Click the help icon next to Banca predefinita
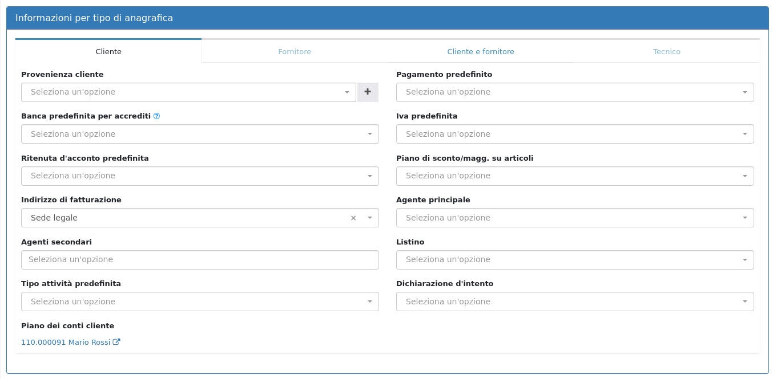 coord(156,116)
